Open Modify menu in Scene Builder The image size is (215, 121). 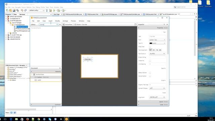coord(57,21)
